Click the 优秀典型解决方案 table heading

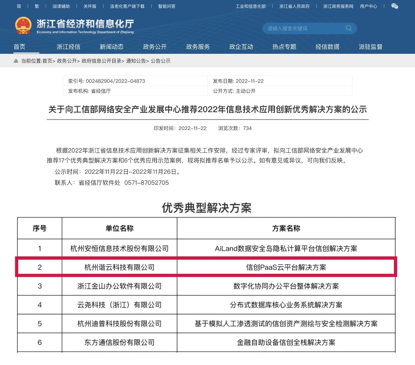point(207,208)
